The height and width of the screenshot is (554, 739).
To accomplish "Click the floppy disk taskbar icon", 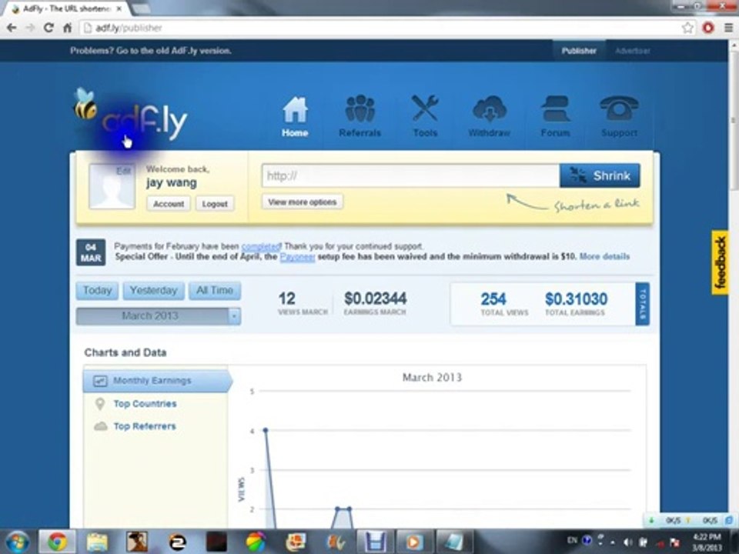I will click(375, 542).
